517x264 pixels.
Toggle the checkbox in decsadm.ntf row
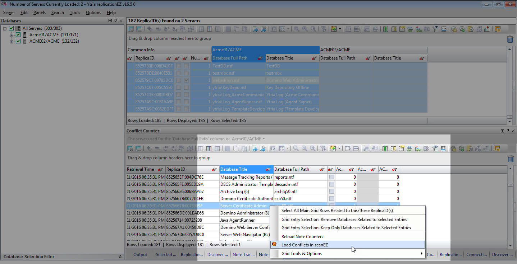[331, 184]
